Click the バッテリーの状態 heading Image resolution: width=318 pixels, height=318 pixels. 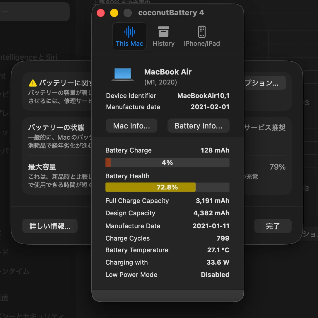click(x=56, y=128)
